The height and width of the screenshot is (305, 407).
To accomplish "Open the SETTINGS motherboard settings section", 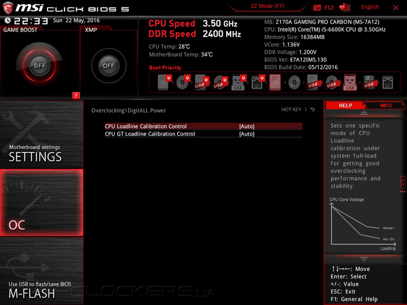I will click(x=41, y=134).
